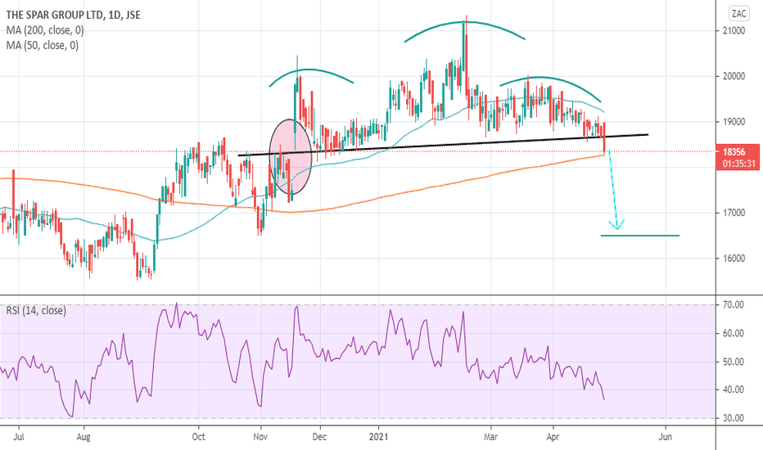Click the 21000 price axis label

(x=734, y=30)
